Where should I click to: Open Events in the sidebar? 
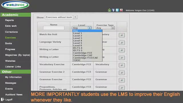pos(9,89)
